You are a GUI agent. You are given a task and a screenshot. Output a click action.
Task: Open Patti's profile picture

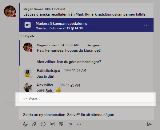[x=28, y=73]
